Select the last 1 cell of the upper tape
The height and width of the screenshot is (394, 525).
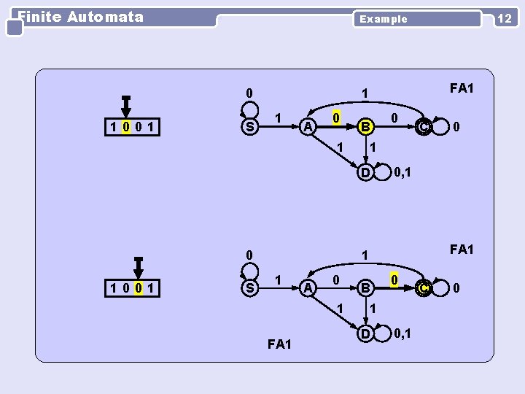coord(151,127)
